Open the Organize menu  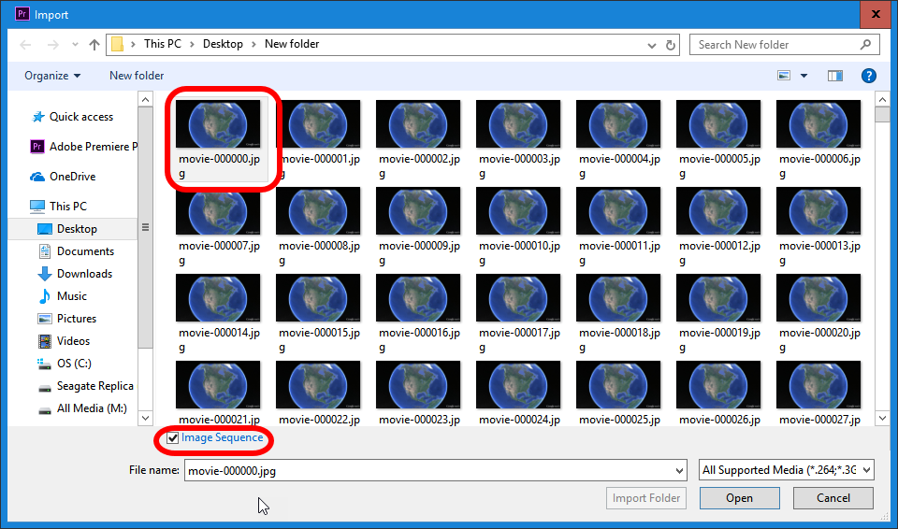[x=52, y=76]
